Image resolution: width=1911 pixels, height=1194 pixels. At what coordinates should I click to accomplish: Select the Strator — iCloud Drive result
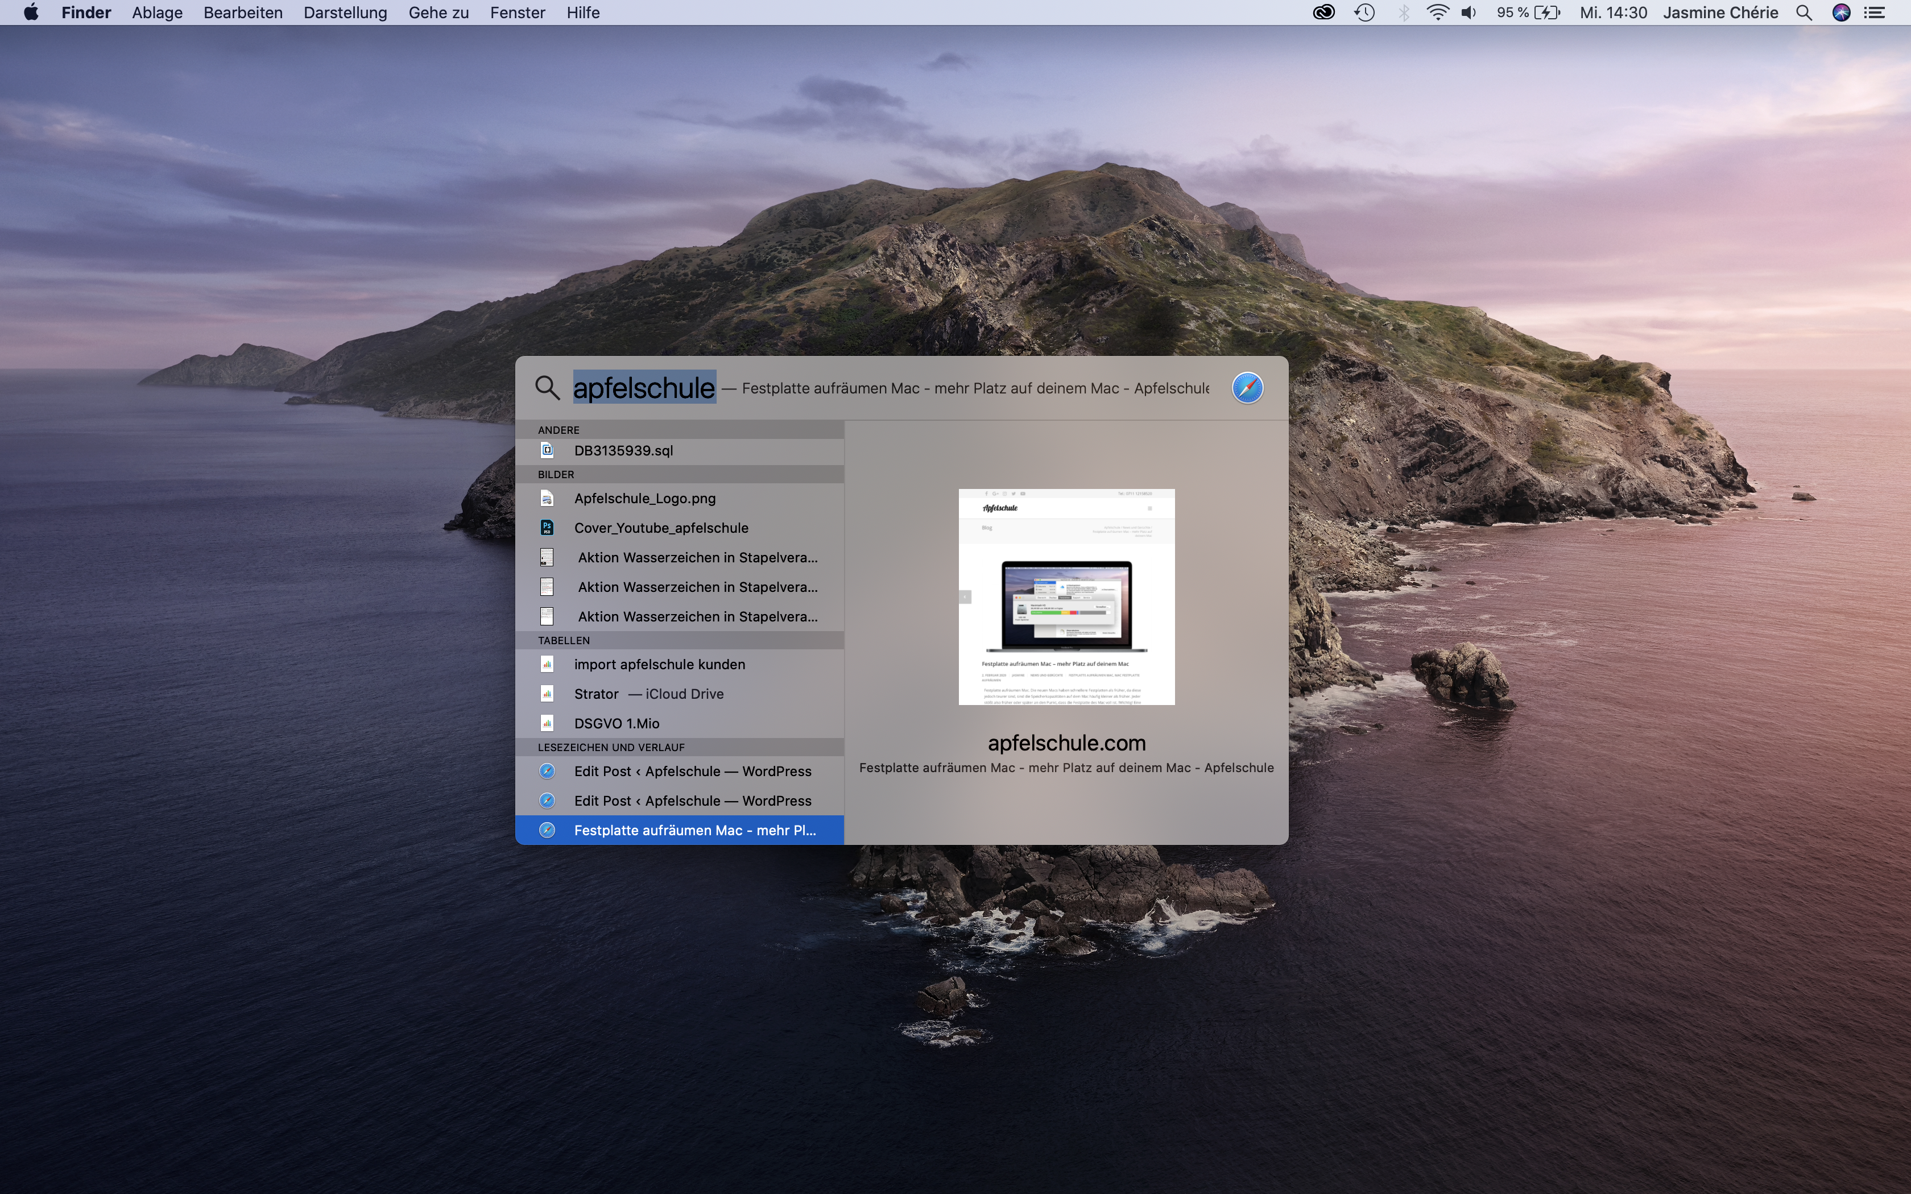(x=680, y=693)
